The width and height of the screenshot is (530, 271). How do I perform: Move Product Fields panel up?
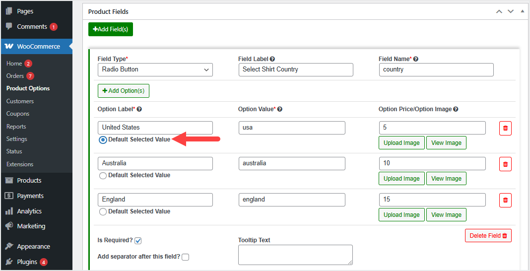click(499, 11)
